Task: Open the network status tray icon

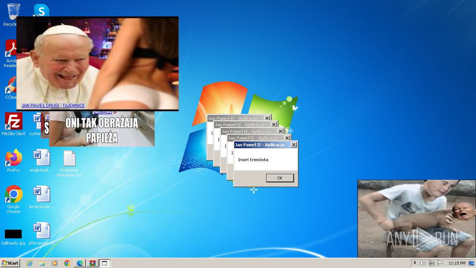Action: coord(432,263)
